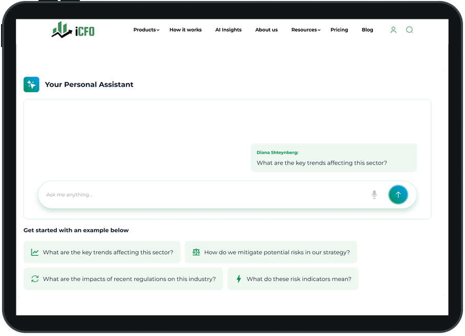The image size is (465, 336).
Task: Open the user account icon
Action: [x=393, y=30]
